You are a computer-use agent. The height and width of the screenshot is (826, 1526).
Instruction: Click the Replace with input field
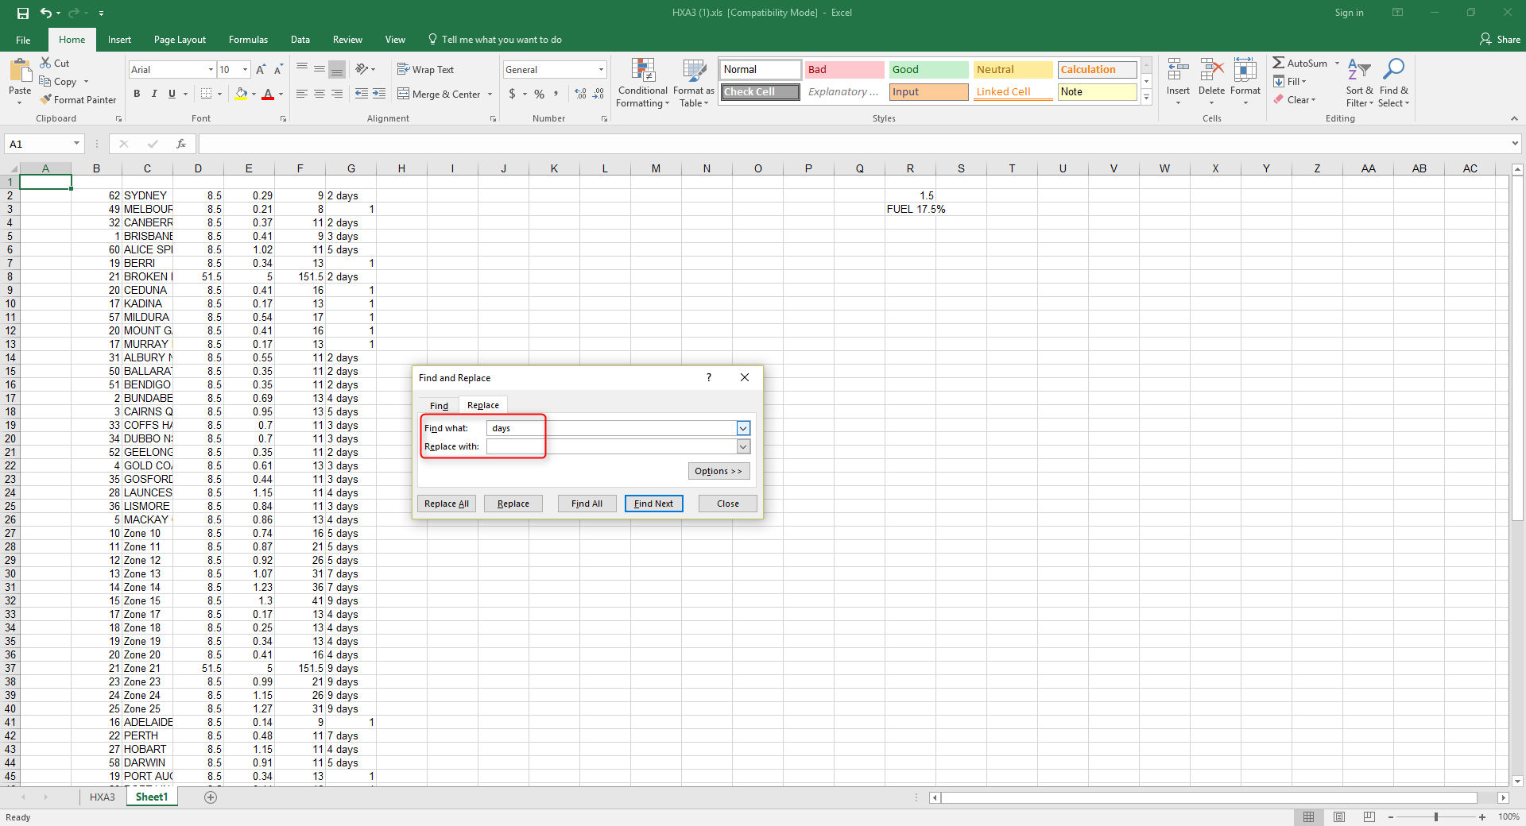[x=612, y=446]
